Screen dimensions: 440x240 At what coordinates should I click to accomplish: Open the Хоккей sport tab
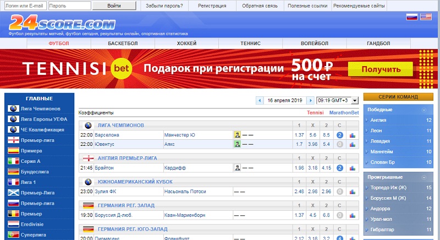tap(186, 43)
